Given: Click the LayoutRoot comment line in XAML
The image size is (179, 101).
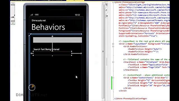Looking at the screenshot, I should (144, 41).
